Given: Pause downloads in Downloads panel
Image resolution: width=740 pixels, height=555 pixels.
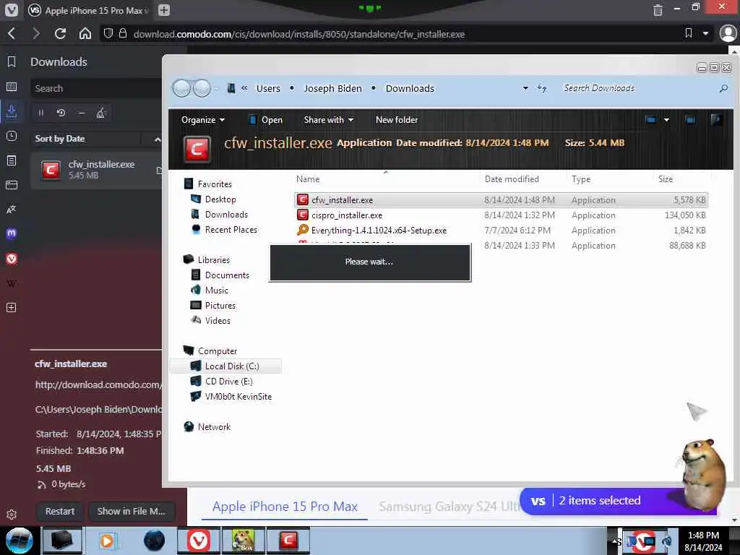Looking at the screenshot, I should 41,113.
